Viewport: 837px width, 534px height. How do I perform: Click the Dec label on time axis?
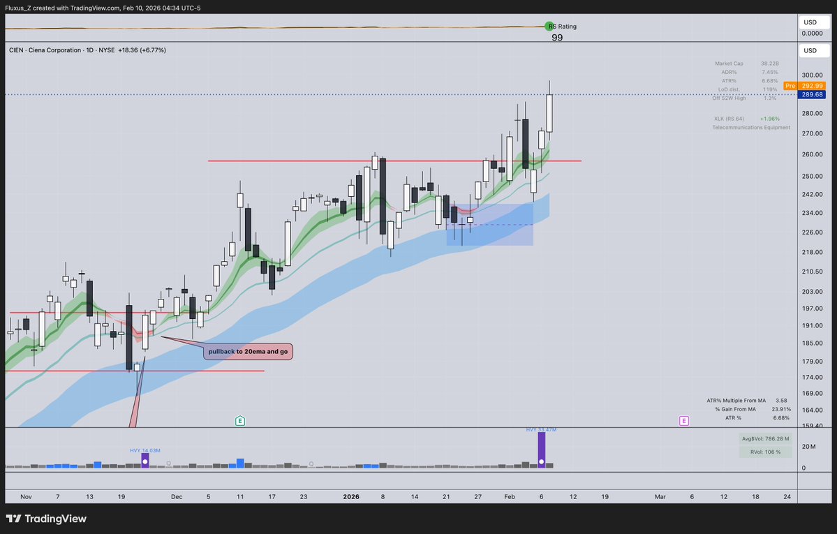click(177, 496)
